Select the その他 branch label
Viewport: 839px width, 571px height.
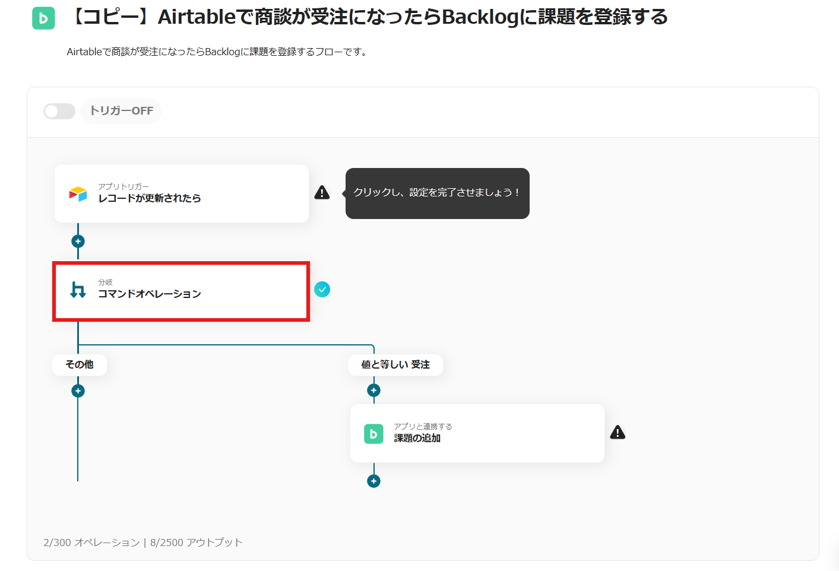tap(80, 364)
